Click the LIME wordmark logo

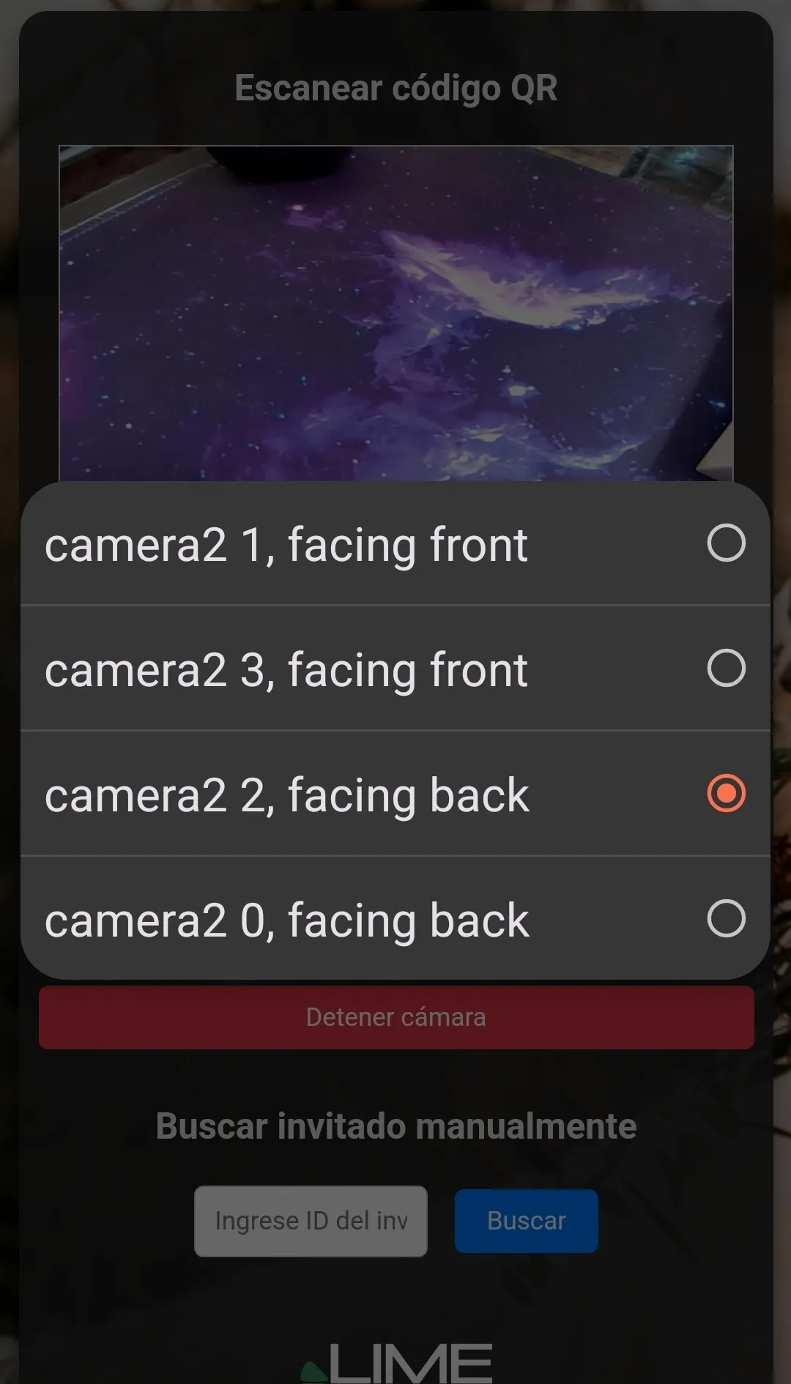410,1363
